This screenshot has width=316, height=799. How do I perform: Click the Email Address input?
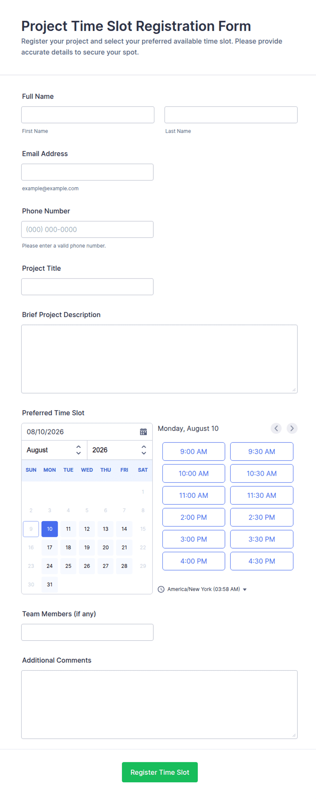(87, 172)
